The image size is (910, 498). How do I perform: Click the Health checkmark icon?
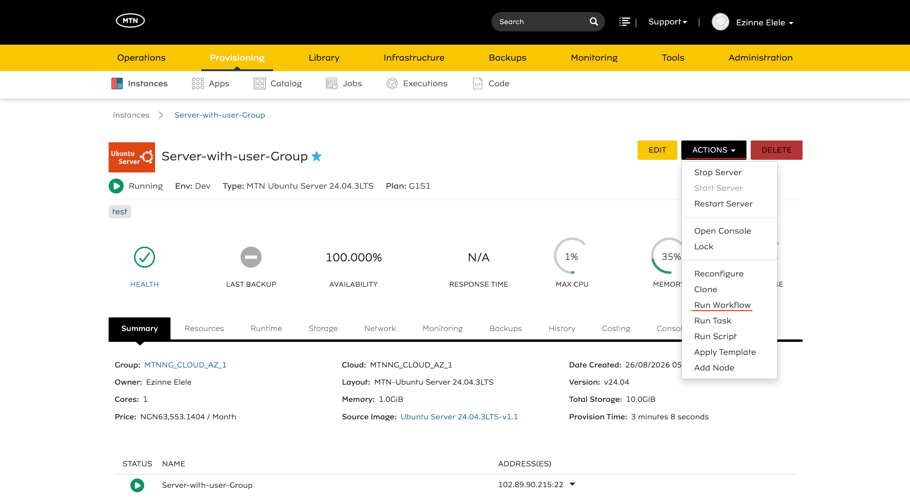(145, 257)
